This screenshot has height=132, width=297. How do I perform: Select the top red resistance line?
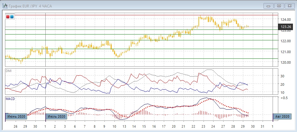[141, 15]
